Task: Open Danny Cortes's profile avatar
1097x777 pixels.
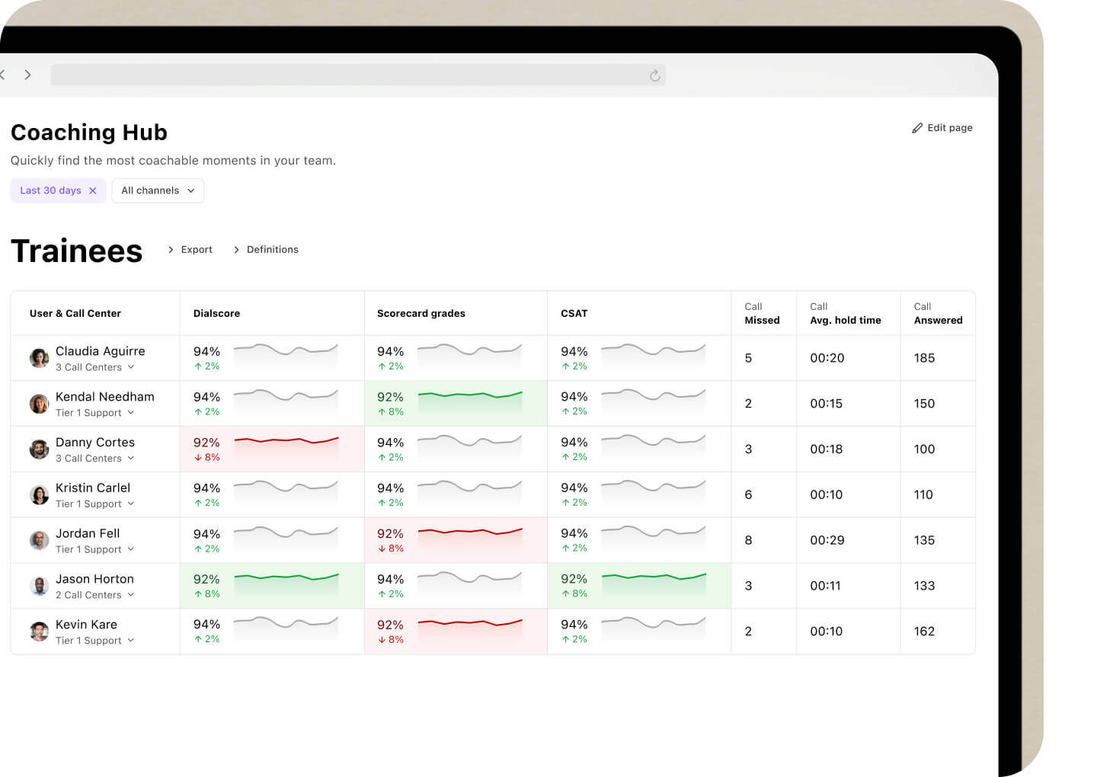Action: pos(39,449)
